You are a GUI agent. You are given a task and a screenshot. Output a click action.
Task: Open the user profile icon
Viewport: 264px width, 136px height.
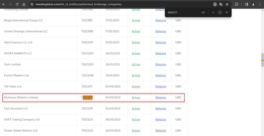coord(253,4)
